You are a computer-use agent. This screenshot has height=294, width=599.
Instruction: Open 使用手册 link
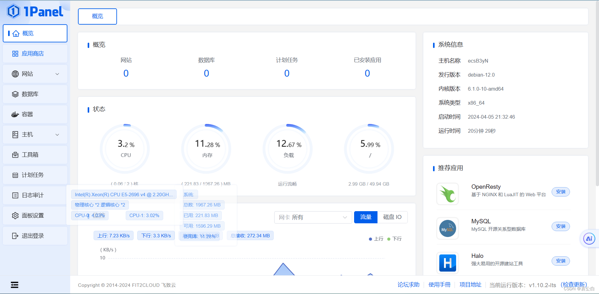point(439,285)
